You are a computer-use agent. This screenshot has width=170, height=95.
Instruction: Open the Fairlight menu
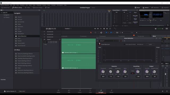tap(53, 5)
